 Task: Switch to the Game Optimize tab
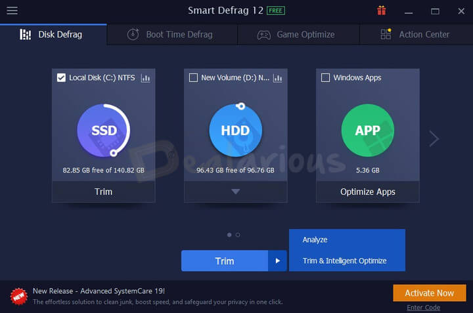(x=299, y=35)
